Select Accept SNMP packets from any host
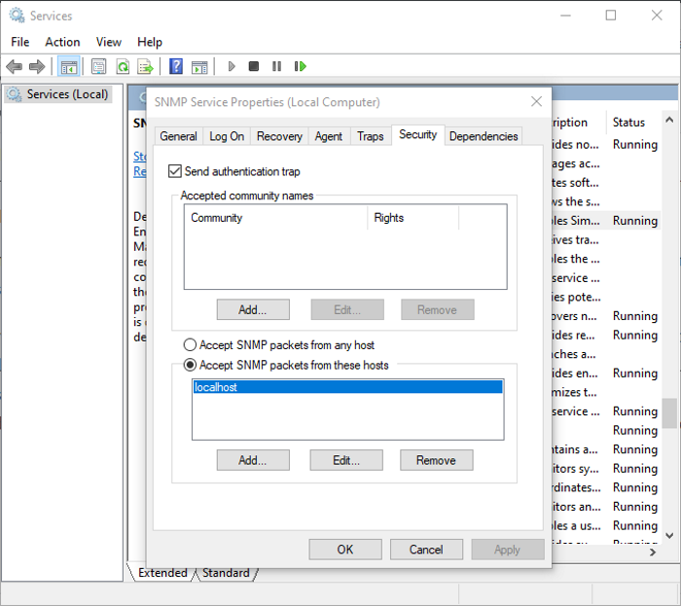 click(x=190, y=345)
